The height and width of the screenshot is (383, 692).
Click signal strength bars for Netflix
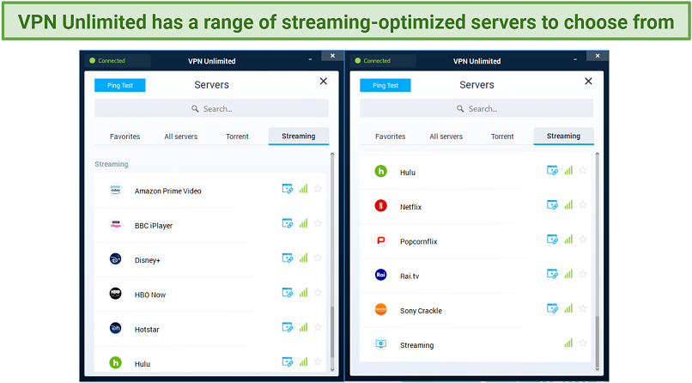pos(568,204)
